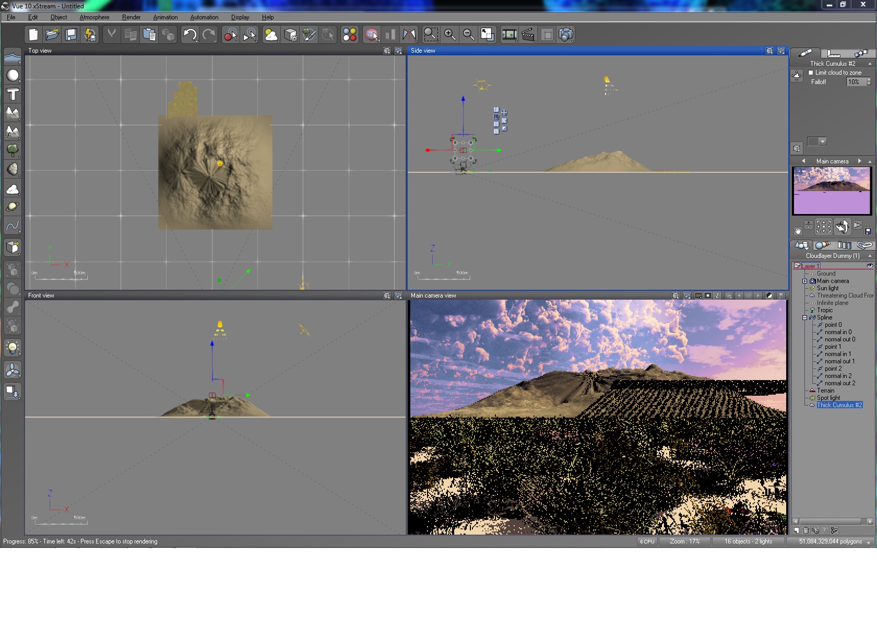Open the Atmosphere menu
Viewport: 877px width, 639px height.
coord(94,17)
